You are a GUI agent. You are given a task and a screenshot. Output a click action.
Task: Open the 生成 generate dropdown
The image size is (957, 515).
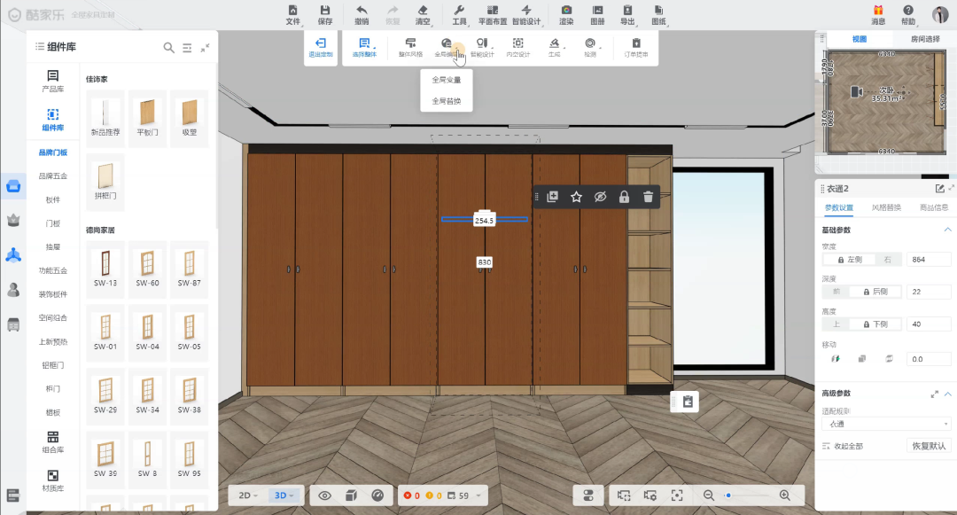pyautogui.click(x=554, y=47)
